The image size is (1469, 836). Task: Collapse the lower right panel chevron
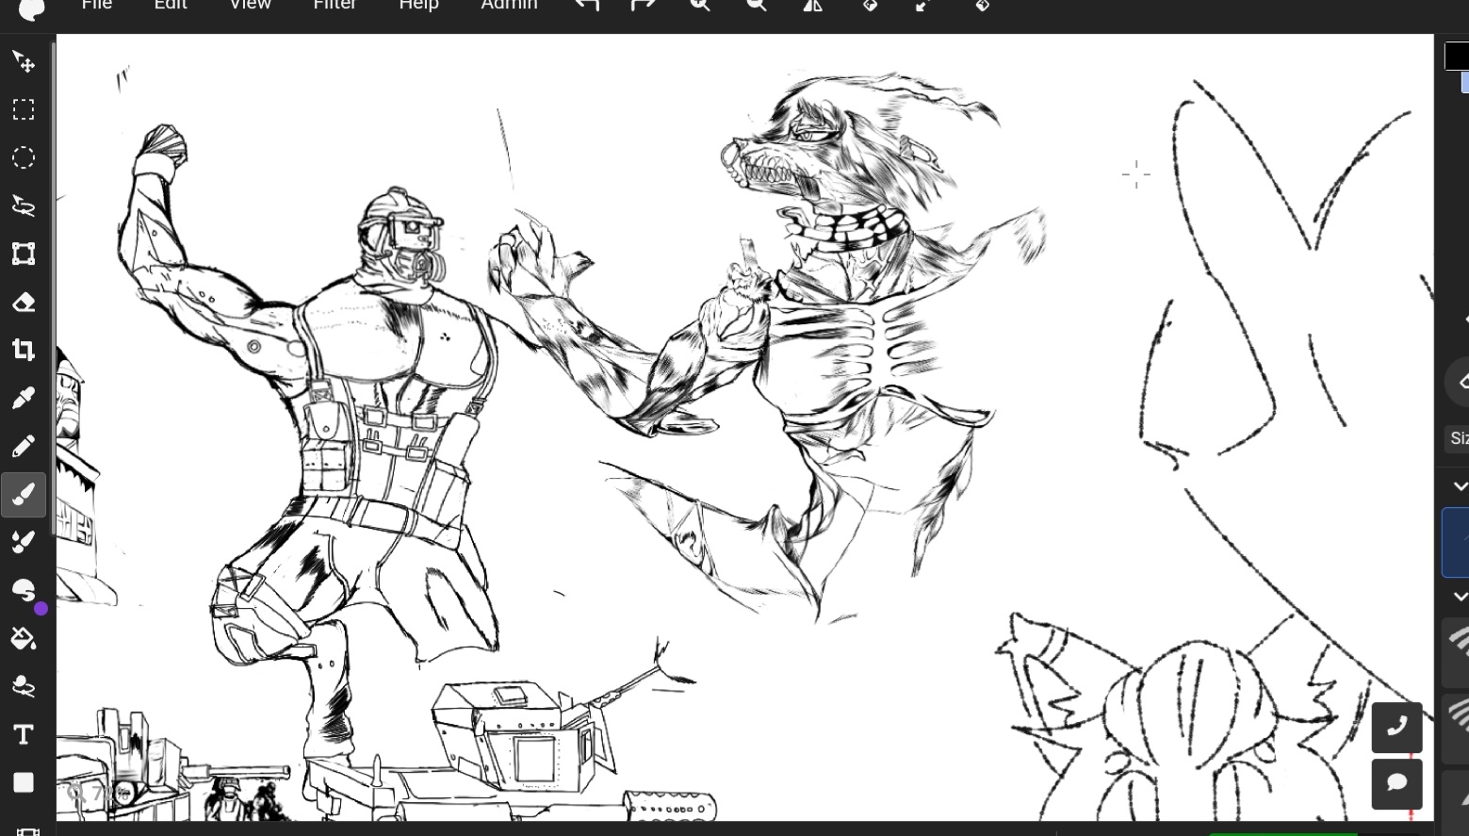click(x=1460, y=597)
